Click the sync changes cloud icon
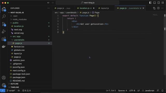Viewport: 166px width, 93px height. 19,90
